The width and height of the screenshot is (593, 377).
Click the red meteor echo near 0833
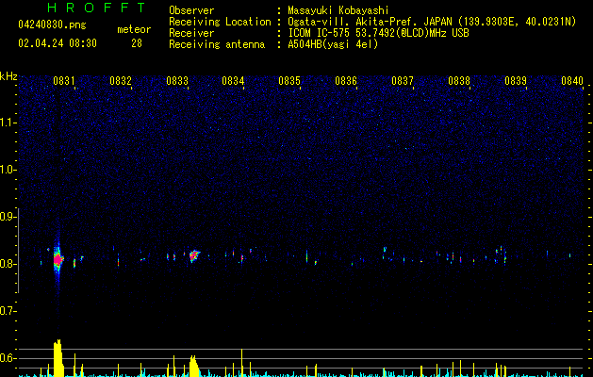click(194, 255)
